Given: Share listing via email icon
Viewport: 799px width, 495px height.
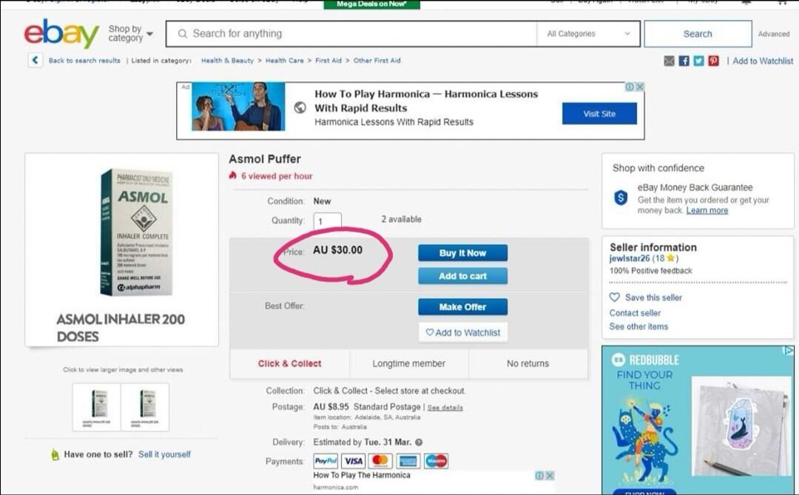Looking at the screenshot, I should tap(670, 61).
